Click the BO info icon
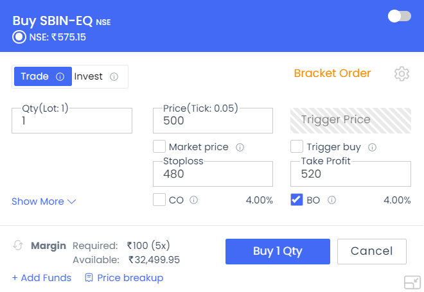 click(x=331, y=200)
